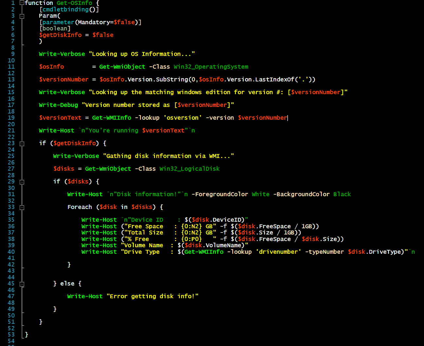Collapse the else block fold on line 45
Viewport: 424px width, 346px height.
22,284
